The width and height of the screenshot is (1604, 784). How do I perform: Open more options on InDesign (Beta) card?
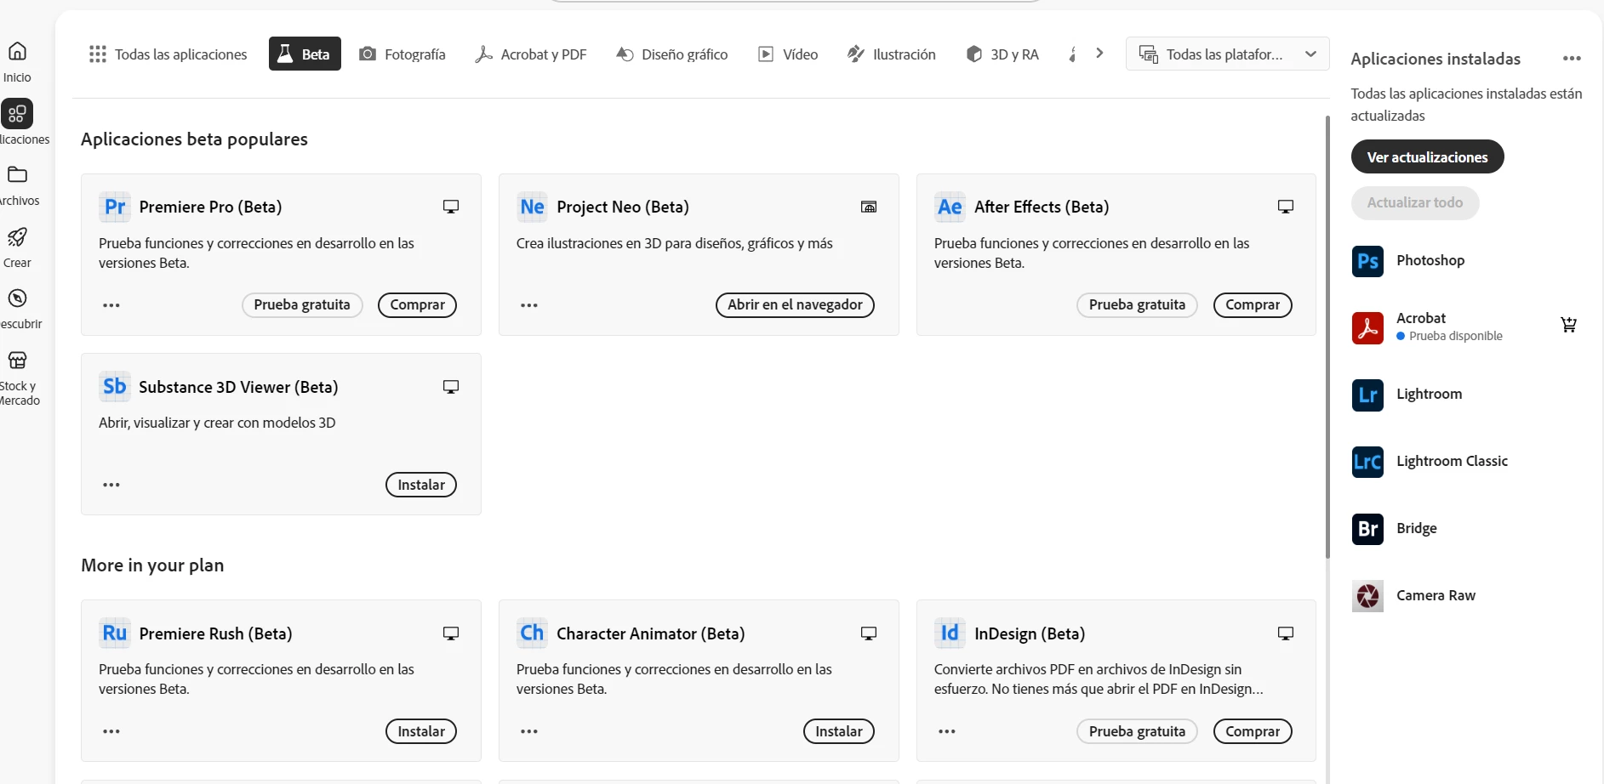(947, 731)
